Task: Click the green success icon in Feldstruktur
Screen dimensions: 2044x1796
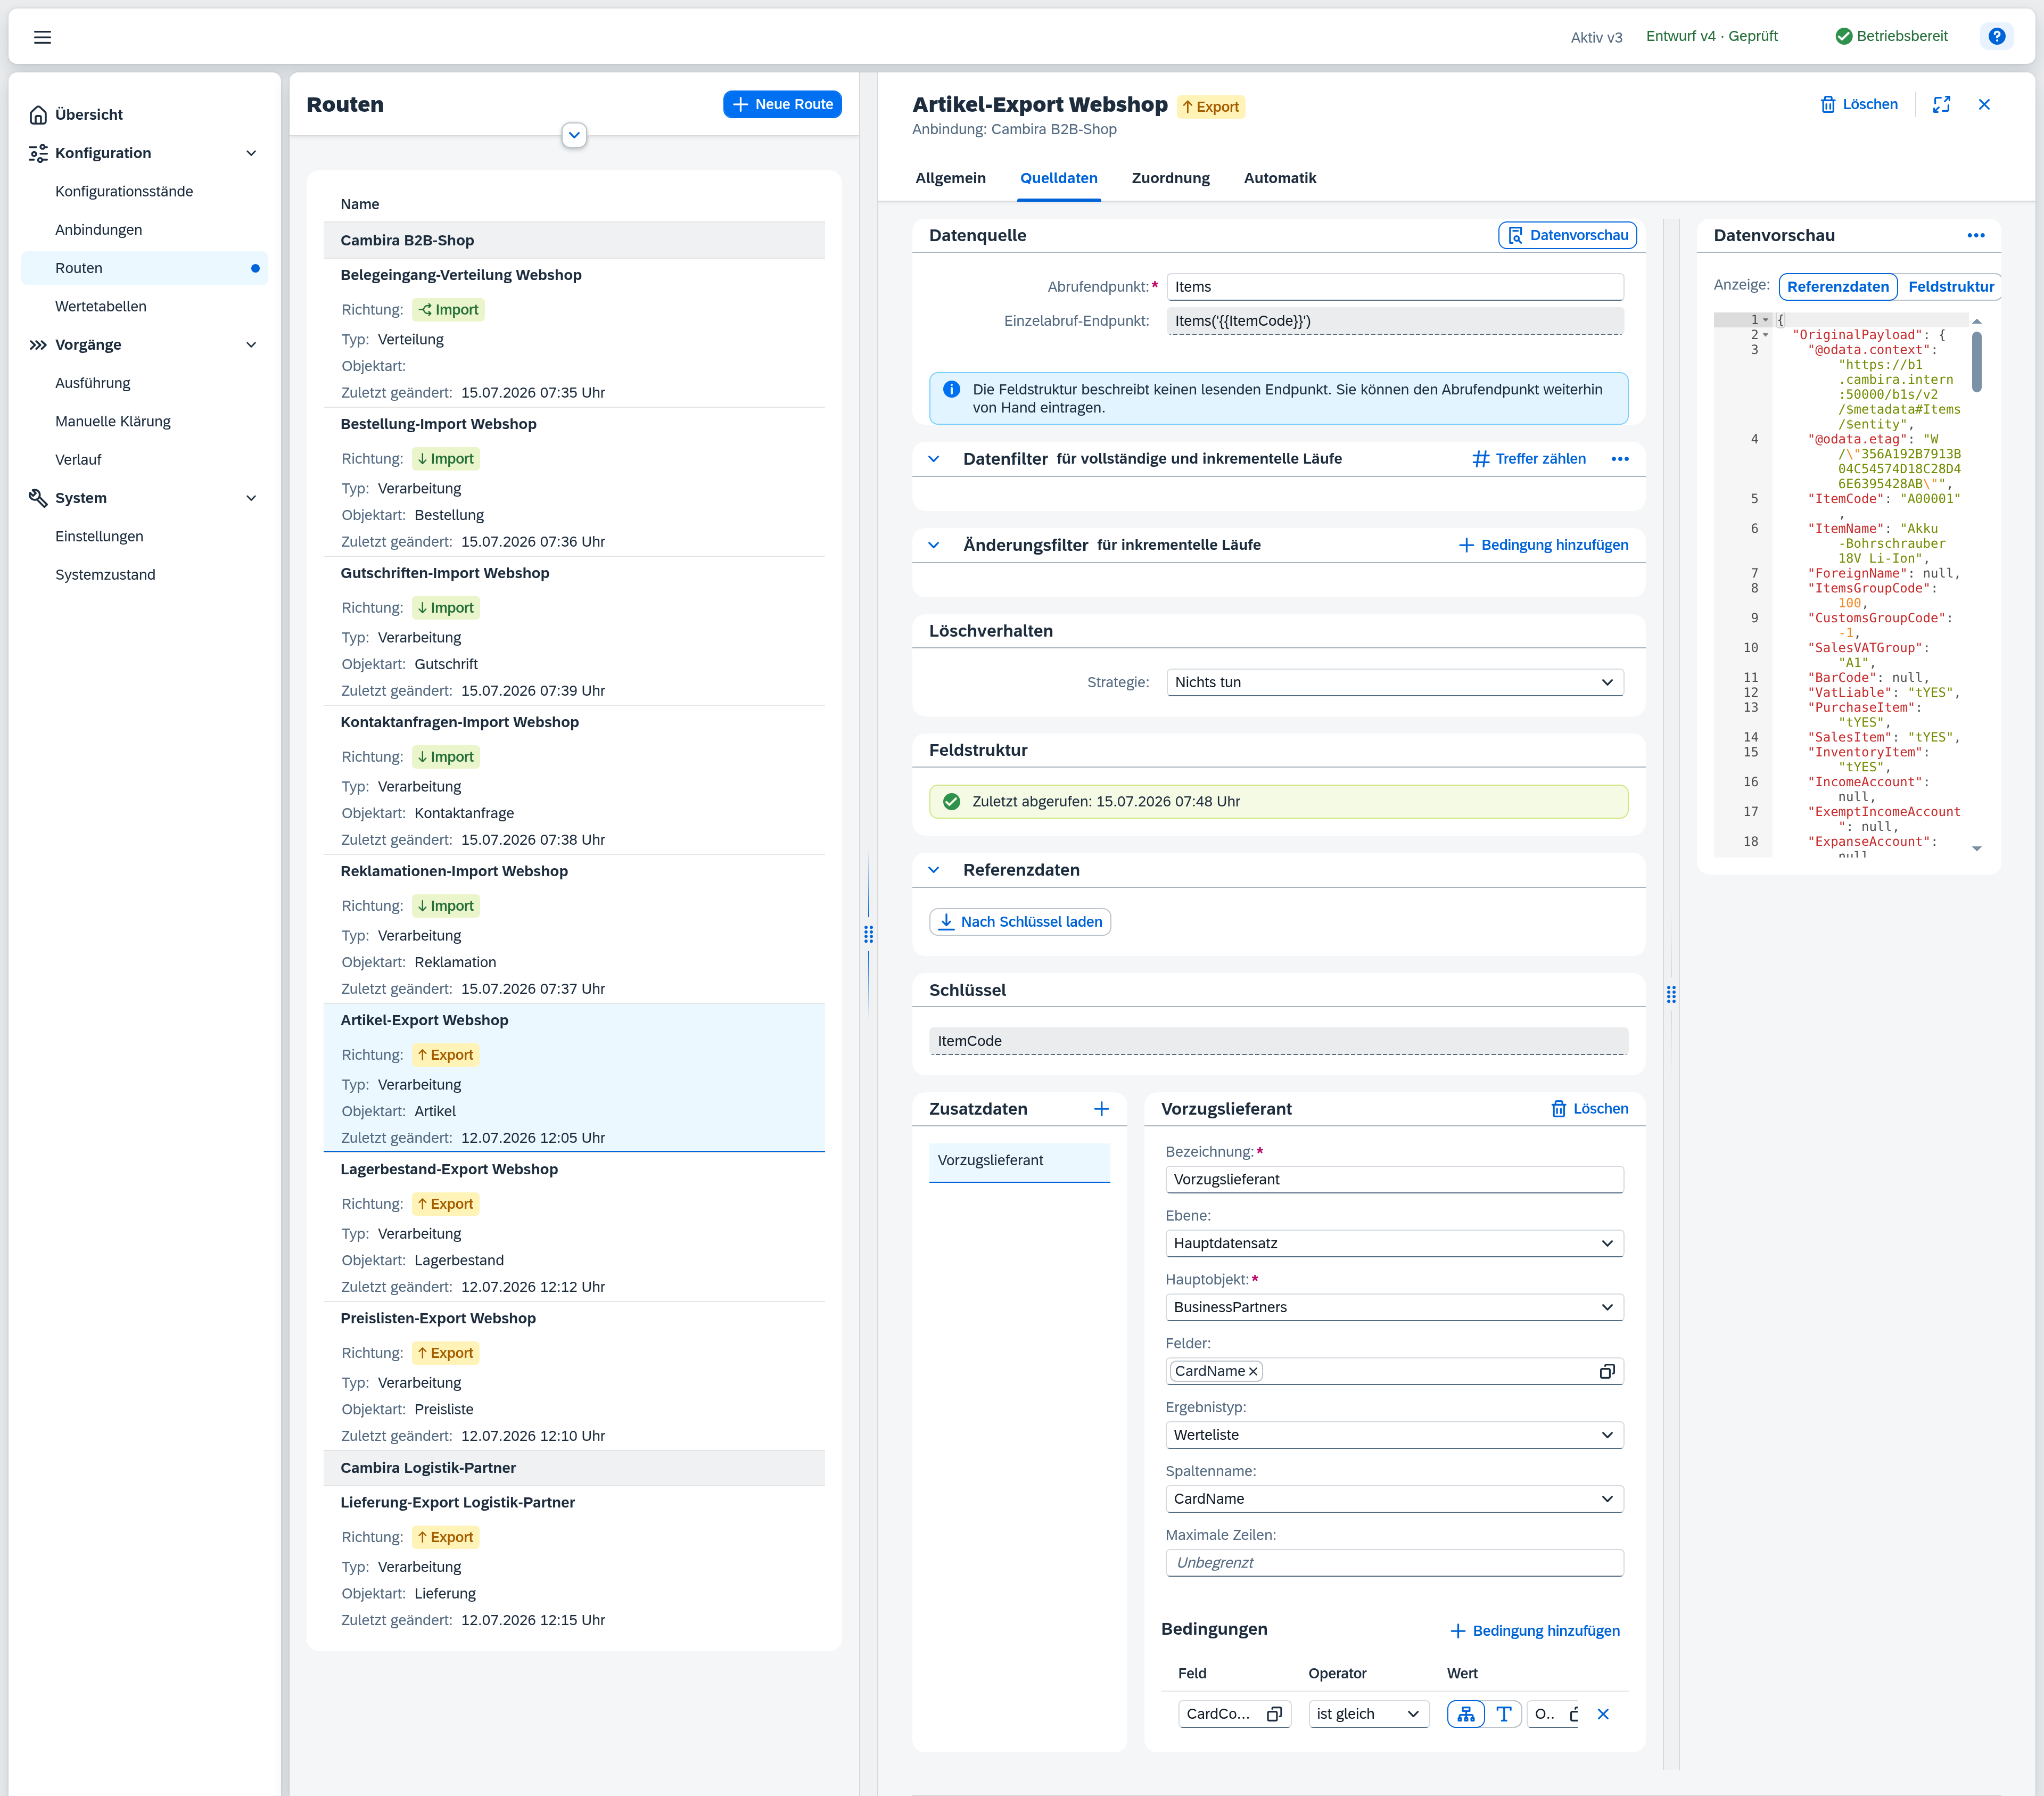Action: 951,801
